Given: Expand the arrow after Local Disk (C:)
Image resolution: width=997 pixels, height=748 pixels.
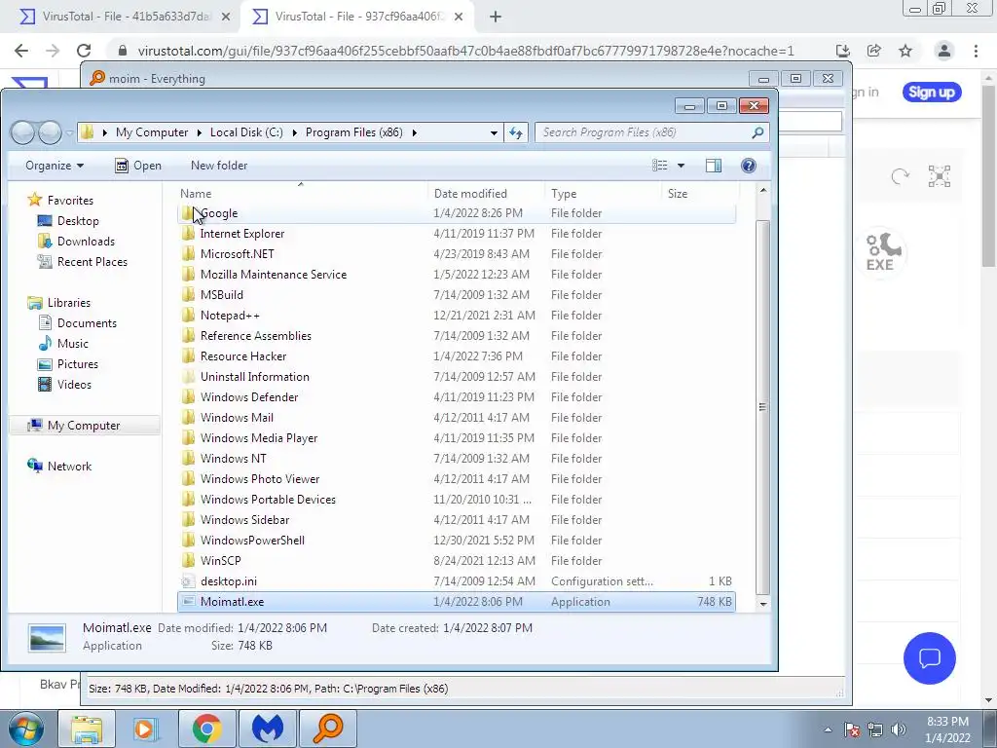Looking at the screenshot, I should coord(294,132).
